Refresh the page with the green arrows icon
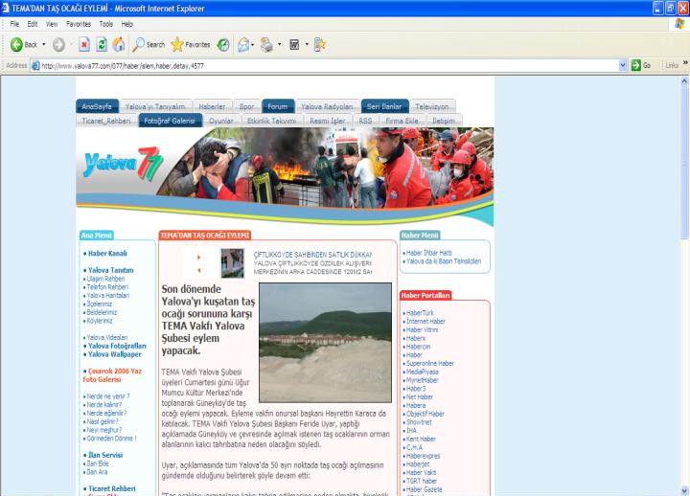 click(x=102, y=44)
